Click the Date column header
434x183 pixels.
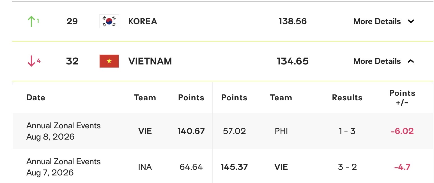[36, 98]
